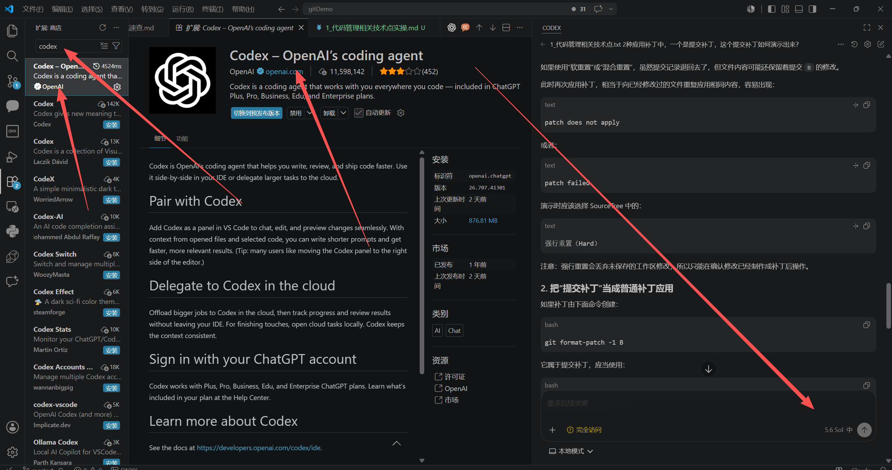
Task: Copy the 'patch failed' code block
Action: tap(867, 165)
